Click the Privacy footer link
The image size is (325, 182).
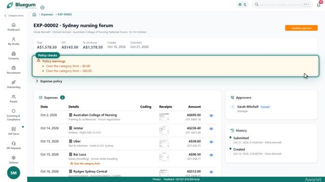tap(157, 179)
